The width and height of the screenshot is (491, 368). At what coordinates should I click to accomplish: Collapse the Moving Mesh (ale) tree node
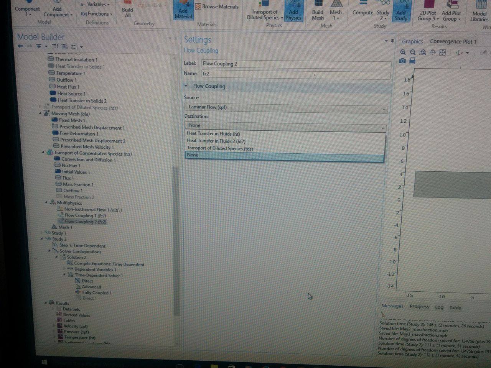point(41,113)
